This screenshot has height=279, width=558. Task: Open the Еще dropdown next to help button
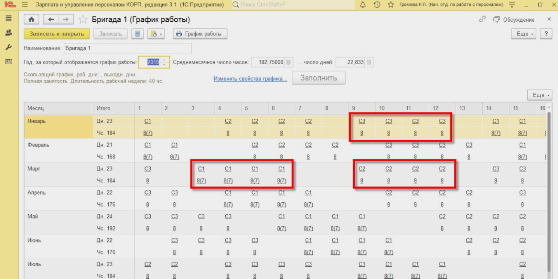tap(524, 34)
